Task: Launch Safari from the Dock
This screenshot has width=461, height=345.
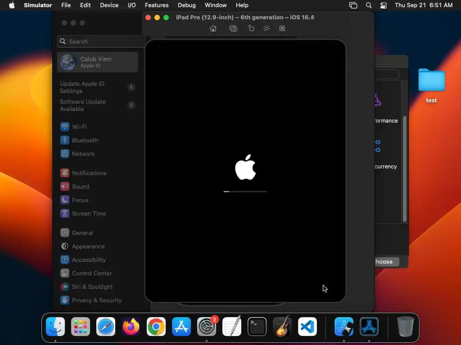Action: click(x=106, y=327)
